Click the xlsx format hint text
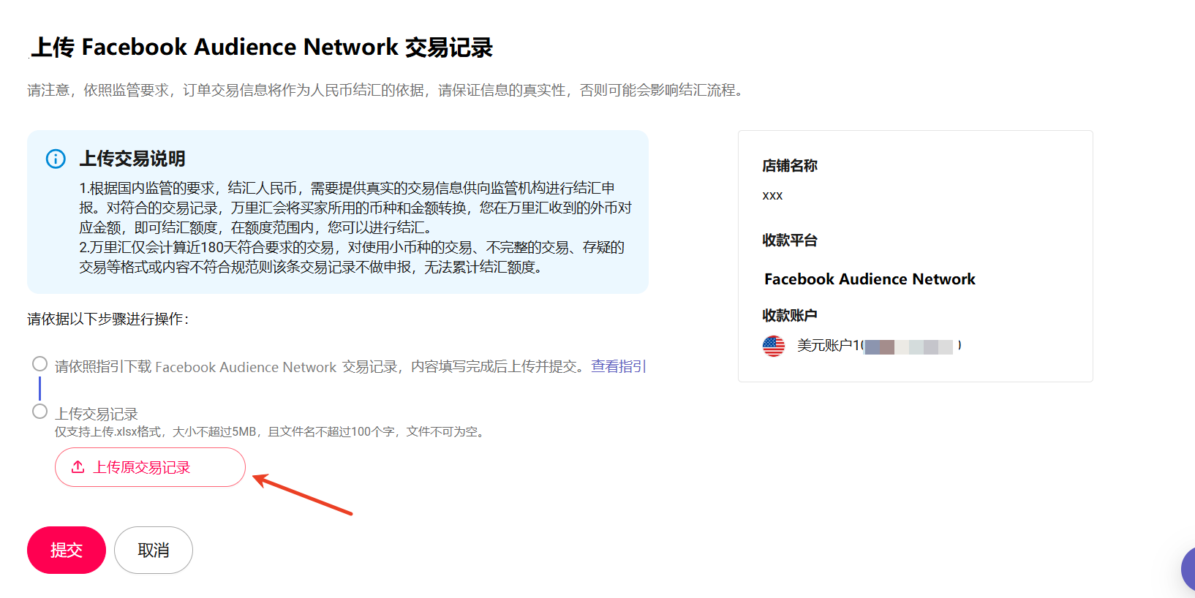Image resolution: width=1195 pixels, height=598 pixels. click(x=271, y=432)
